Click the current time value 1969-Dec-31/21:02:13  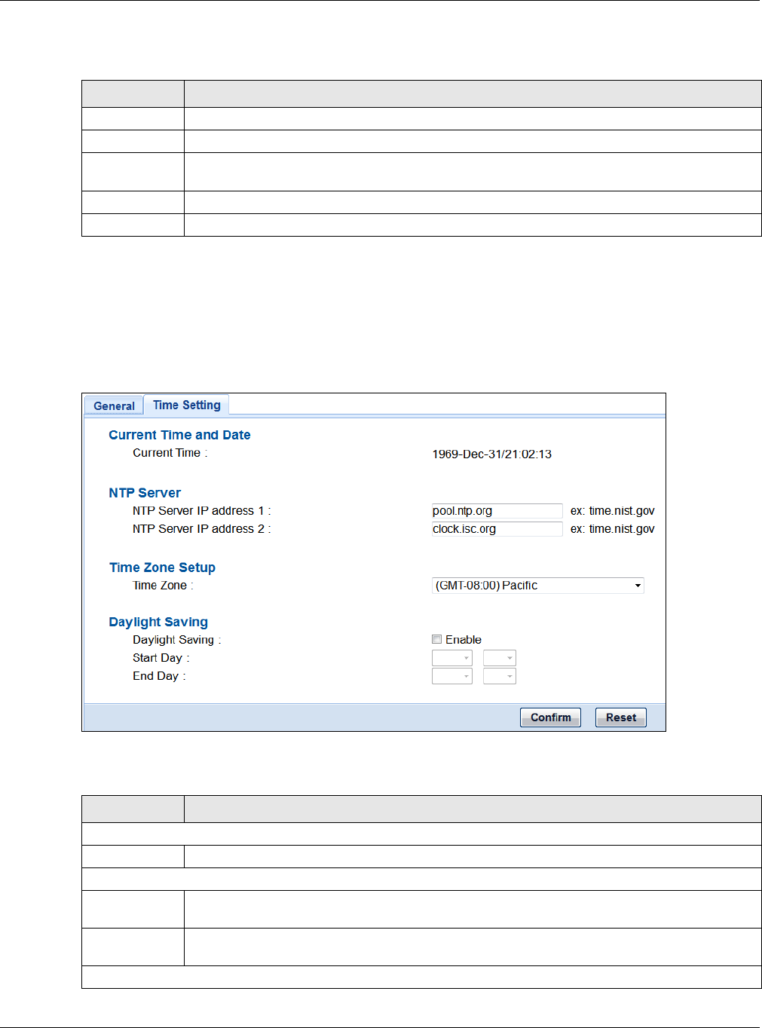[492, 454]
